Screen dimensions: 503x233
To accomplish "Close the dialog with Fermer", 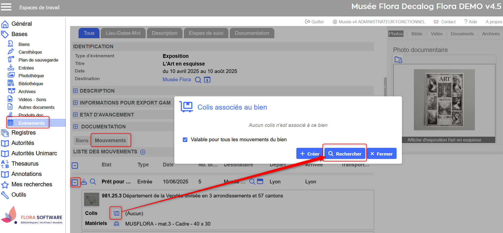I will coord(381,154).
